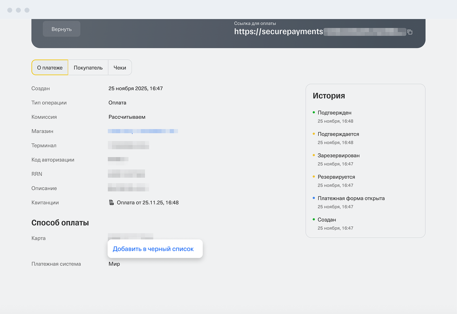The height and width of the screenshot is (314, 457).
Task: Switch to the Чеки tab
Action: pos(120,67)
